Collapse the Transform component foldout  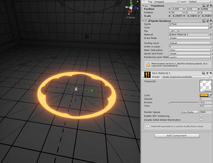point(143,6)
